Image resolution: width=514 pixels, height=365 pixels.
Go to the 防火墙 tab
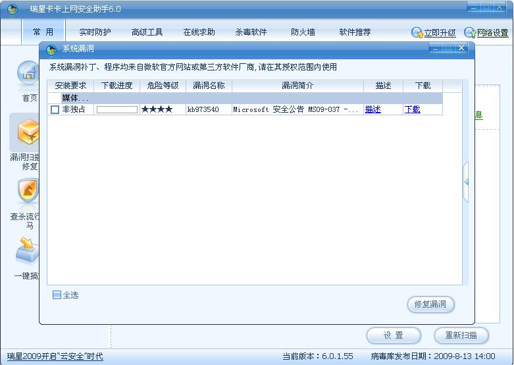303,32
